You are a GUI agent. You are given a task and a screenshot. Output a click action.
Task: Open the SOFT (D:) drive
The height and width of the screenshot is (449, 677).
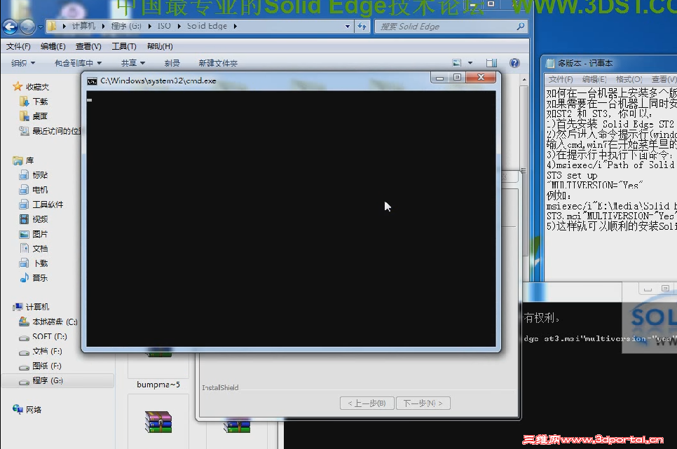[43, 336]
